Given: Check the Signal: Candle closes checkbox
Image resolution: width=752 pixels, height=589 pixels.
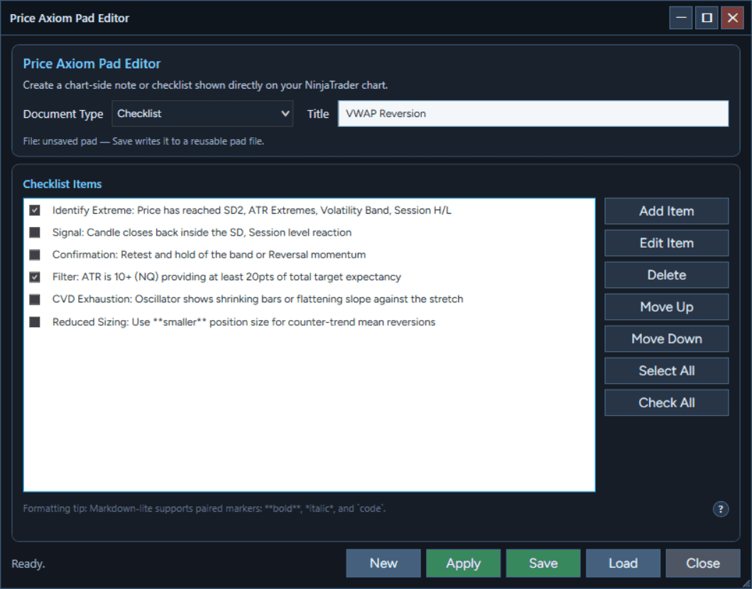Looking at the screenshot, I should click(x=35, y=233).
